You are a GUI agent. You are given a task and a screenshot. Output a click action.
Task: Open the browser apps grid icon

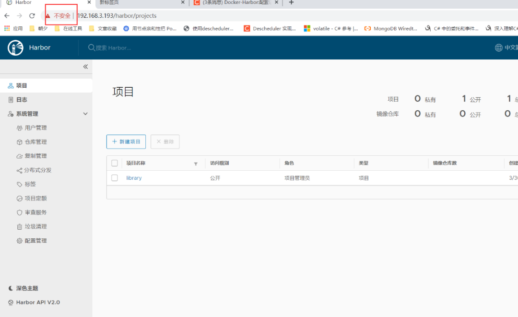(x=7, y=29)
